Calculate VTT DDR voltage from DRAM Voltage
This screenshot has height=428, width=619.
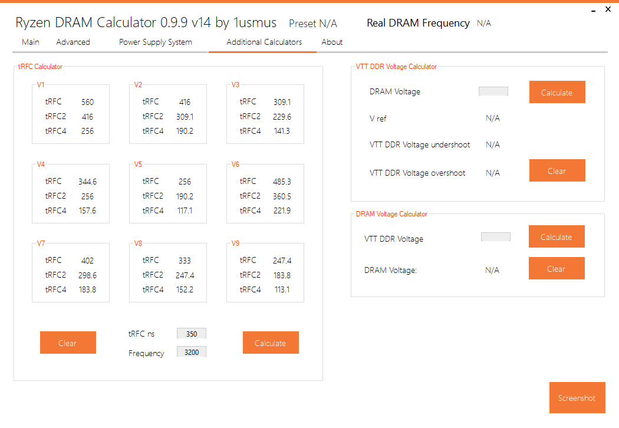pos(558,92)
